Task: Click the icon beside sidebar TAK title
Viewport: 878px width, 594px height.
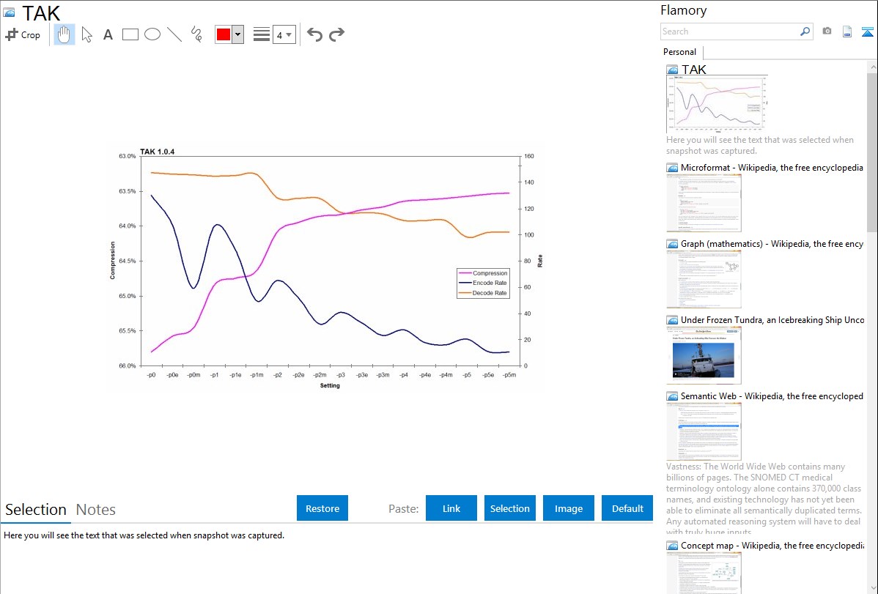Action: [673, 70]
